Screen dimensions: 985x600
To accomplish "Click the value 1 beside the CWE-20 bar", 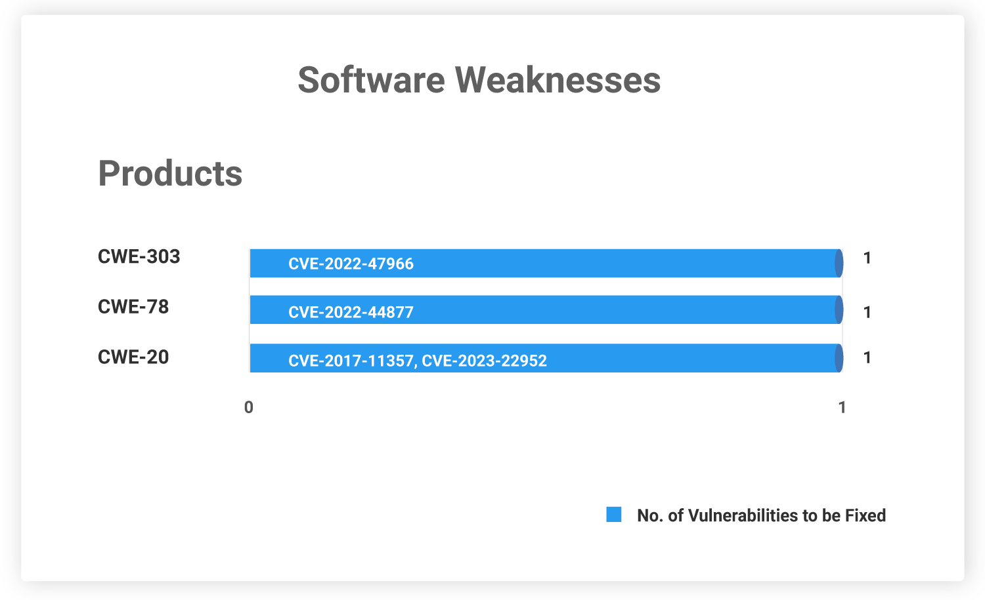I will tap(867, 357).
